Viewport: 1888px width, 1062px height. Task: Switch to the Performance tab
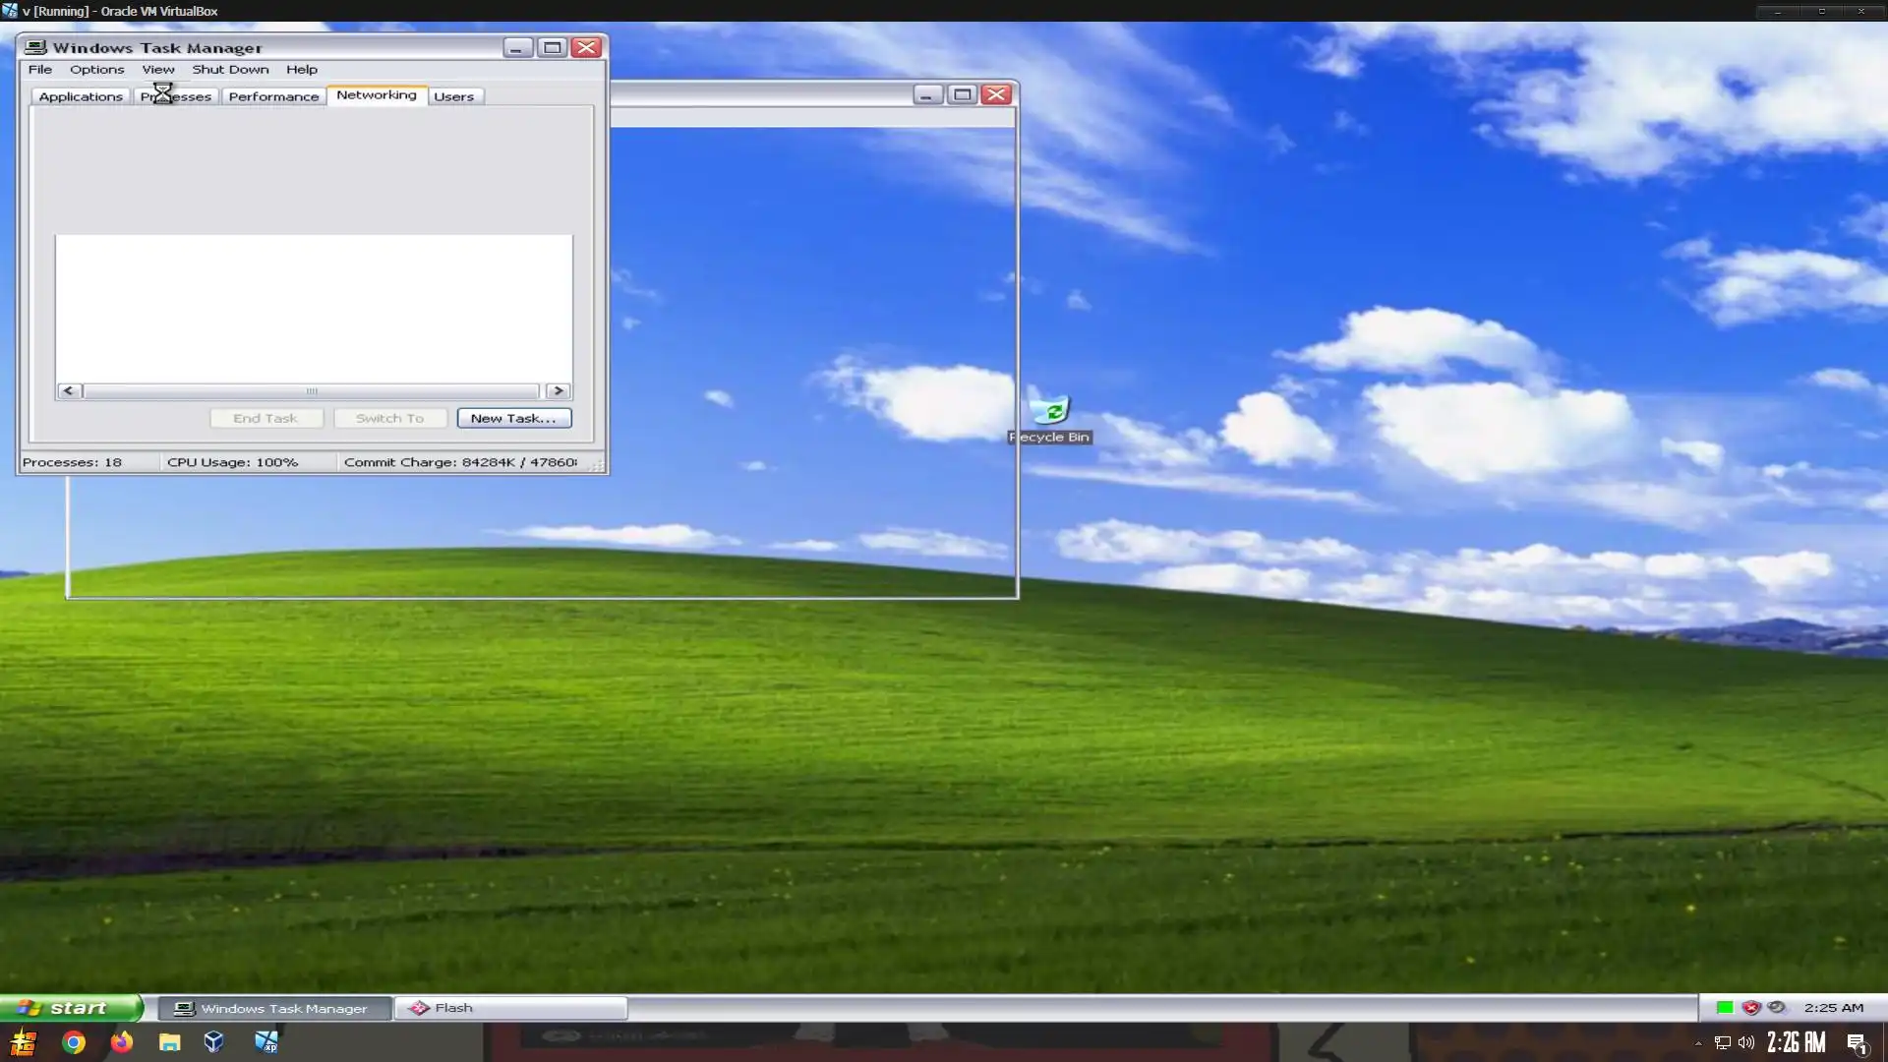(x=273, y=96)
